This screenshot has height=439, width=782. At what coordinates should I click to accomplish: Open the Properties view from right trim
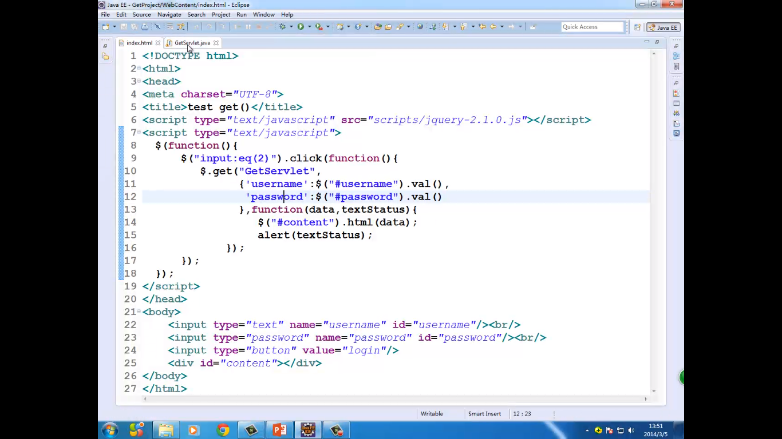point(676,103)
